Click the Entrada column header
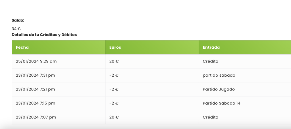This screenshot has width=291, height=129. (x=211, y=47)
